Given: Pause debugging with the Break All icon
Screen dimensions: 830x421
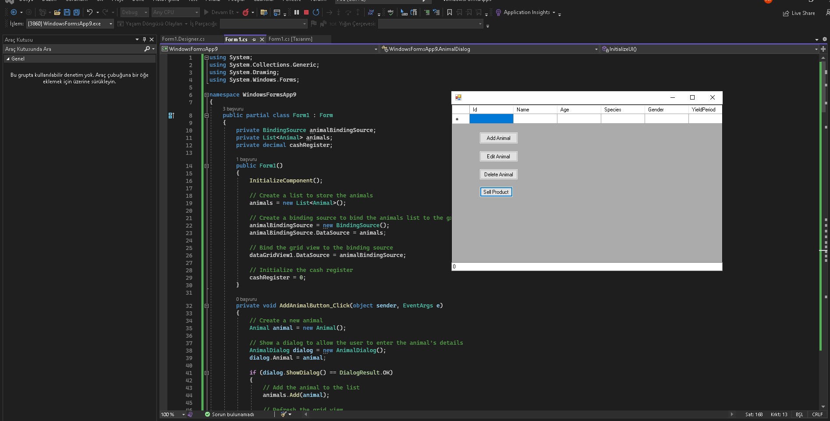Looking at the screenshot, I should [297, 12].
